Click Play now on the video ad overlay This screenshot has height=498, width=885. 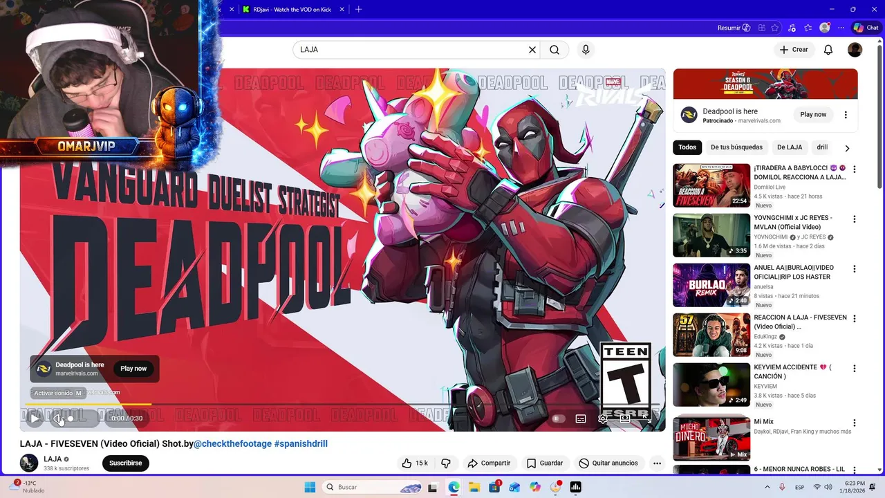click(x=133, y=369)
